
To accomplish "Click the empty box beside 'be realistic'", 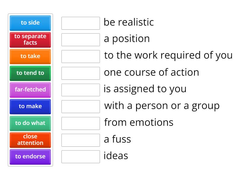I will pos(80,23).
